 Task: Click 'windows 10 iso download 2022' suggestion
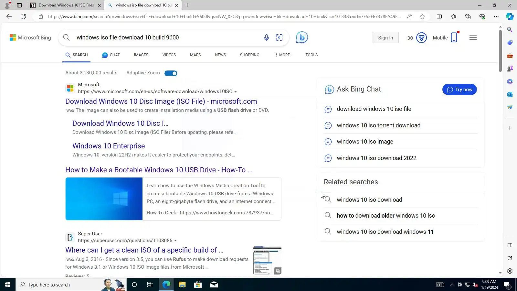pyautogui.click(x=376, y=158)
